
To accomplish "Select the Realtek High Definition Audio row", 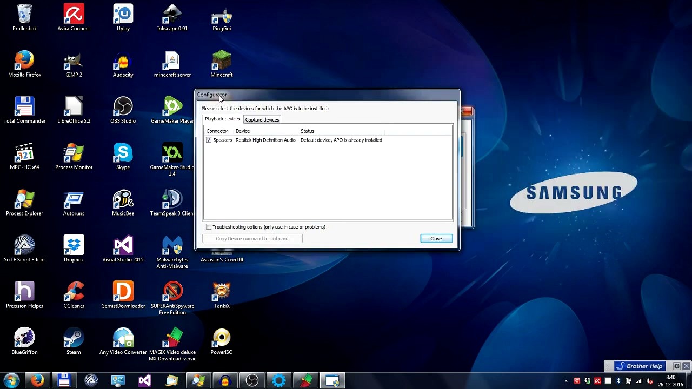I will [265, 140].
